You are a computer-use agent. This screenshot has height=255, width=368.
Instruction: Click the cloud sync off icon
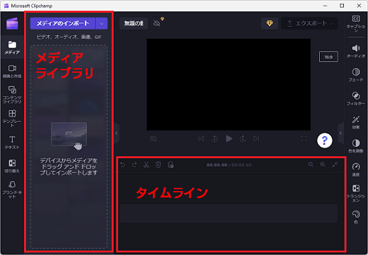coord(157,23)
